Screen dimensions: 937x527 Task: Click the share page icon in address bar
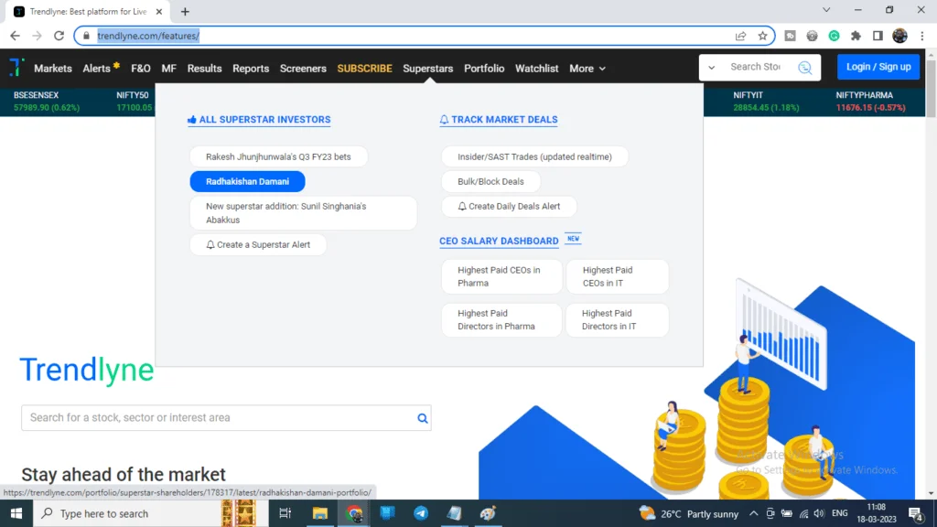740,36
